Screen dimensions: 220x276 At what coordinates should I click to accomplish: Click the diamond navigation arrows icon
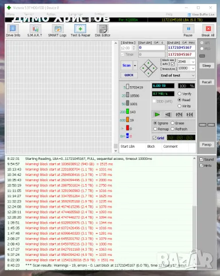tap(148, 68)
